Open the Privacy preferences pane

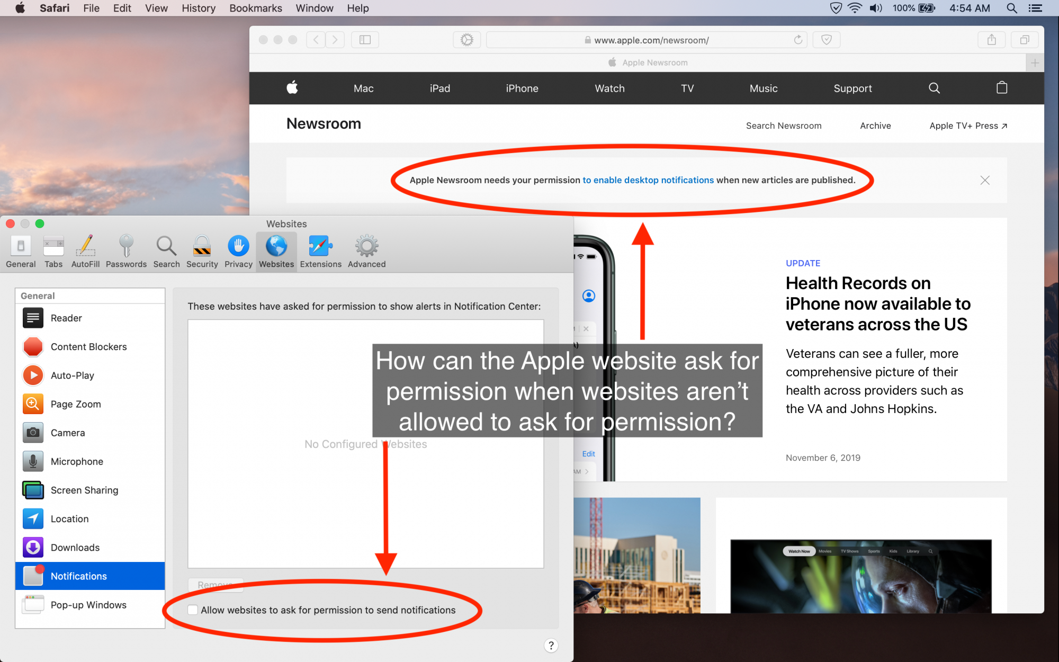coord(238,252)
